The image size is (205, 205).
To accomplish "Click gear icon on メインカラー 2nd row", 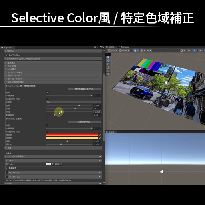I will click(x=100, y=173).
